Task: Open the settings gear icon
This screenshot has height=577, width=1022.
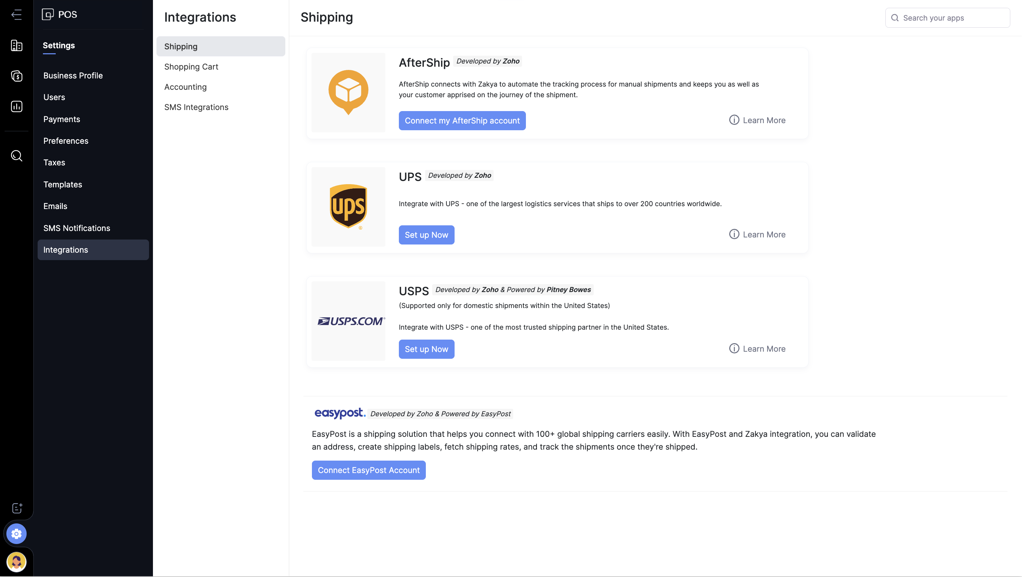Action: point(16,534)
